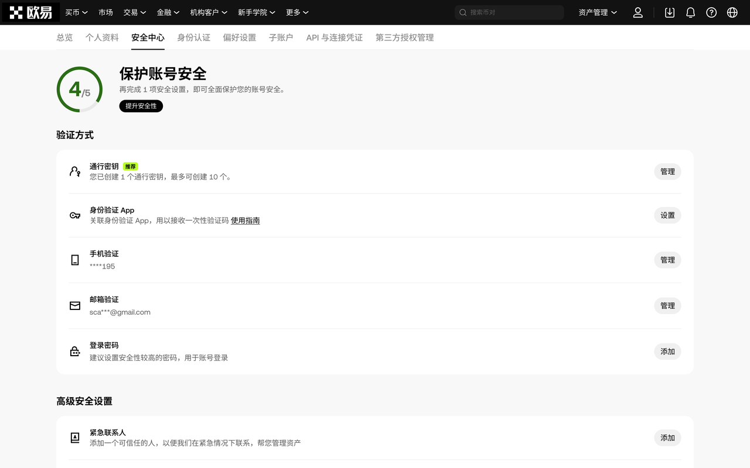Switch to the 身份认证 tab
The height and width of the screenshot is (468, 750).
point(194,37)
